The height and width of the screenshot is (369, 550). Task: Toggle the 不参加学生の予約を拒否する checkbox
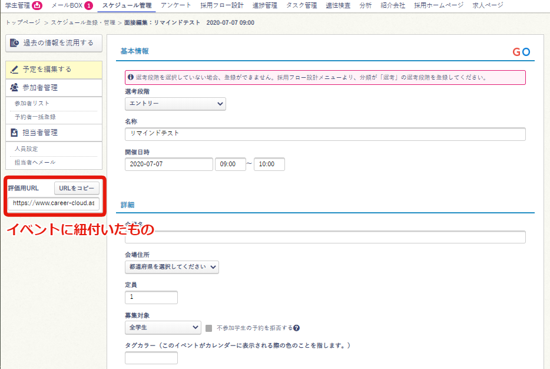[209, 328]
